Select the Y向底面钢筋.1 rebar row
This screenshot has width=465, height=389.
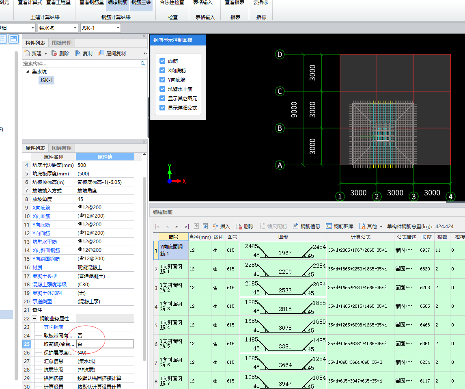174,250
